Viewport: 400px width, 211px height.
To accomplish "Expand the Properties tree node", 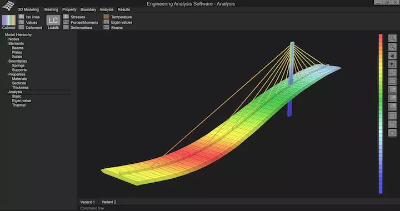I will point(17,74).
